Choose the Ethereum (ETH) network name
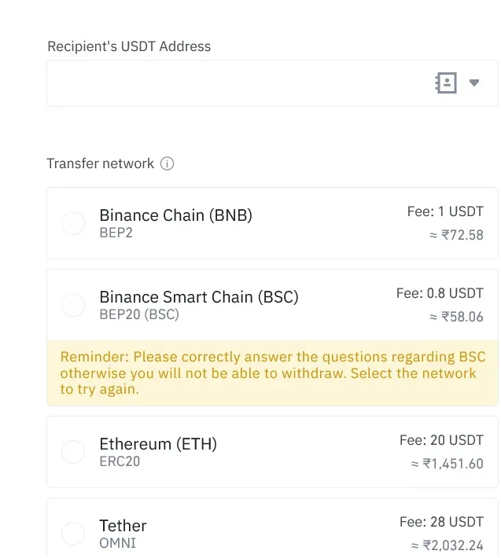The width and height of the screenshot is (501, 558). tap(158, 444)
